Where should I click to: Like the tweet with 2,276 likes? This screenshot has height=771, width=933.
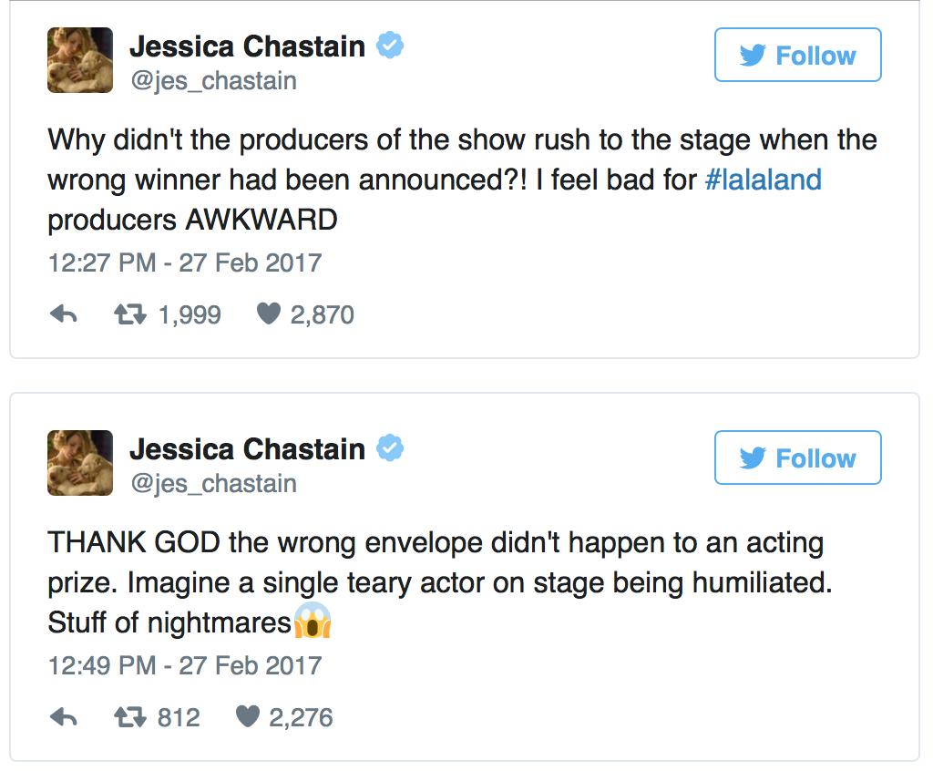[247, 718]
